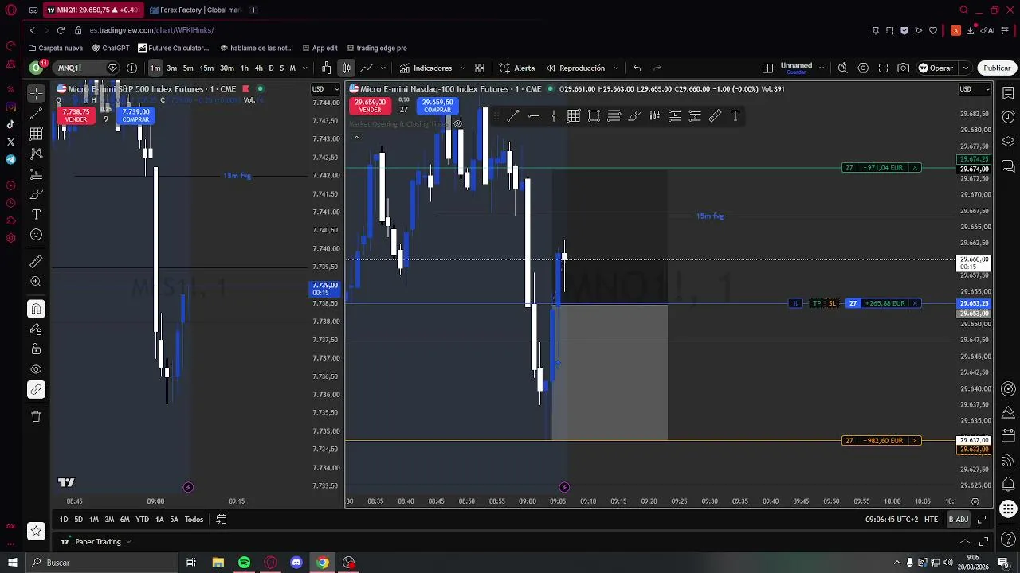This screenshot has width=1020, height=573.
Task: Take a chart snapshot with camera icon
Action: [903, 68]
